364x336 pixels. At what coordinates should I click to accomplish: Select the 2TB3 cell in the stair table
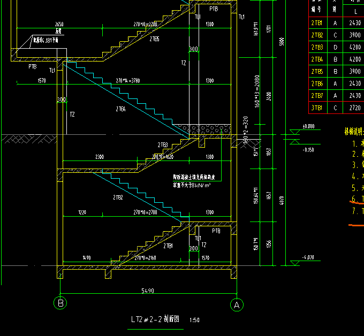point(317,47)
